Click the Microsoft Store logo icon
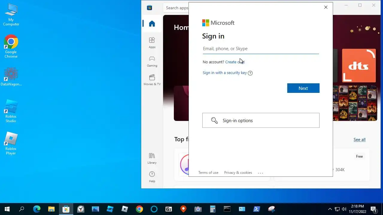 (x=149, y=8)
